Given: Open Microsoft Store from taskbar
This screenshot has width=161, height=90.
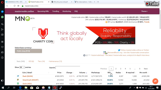Looking at the screenshot, I should [32, 88].
